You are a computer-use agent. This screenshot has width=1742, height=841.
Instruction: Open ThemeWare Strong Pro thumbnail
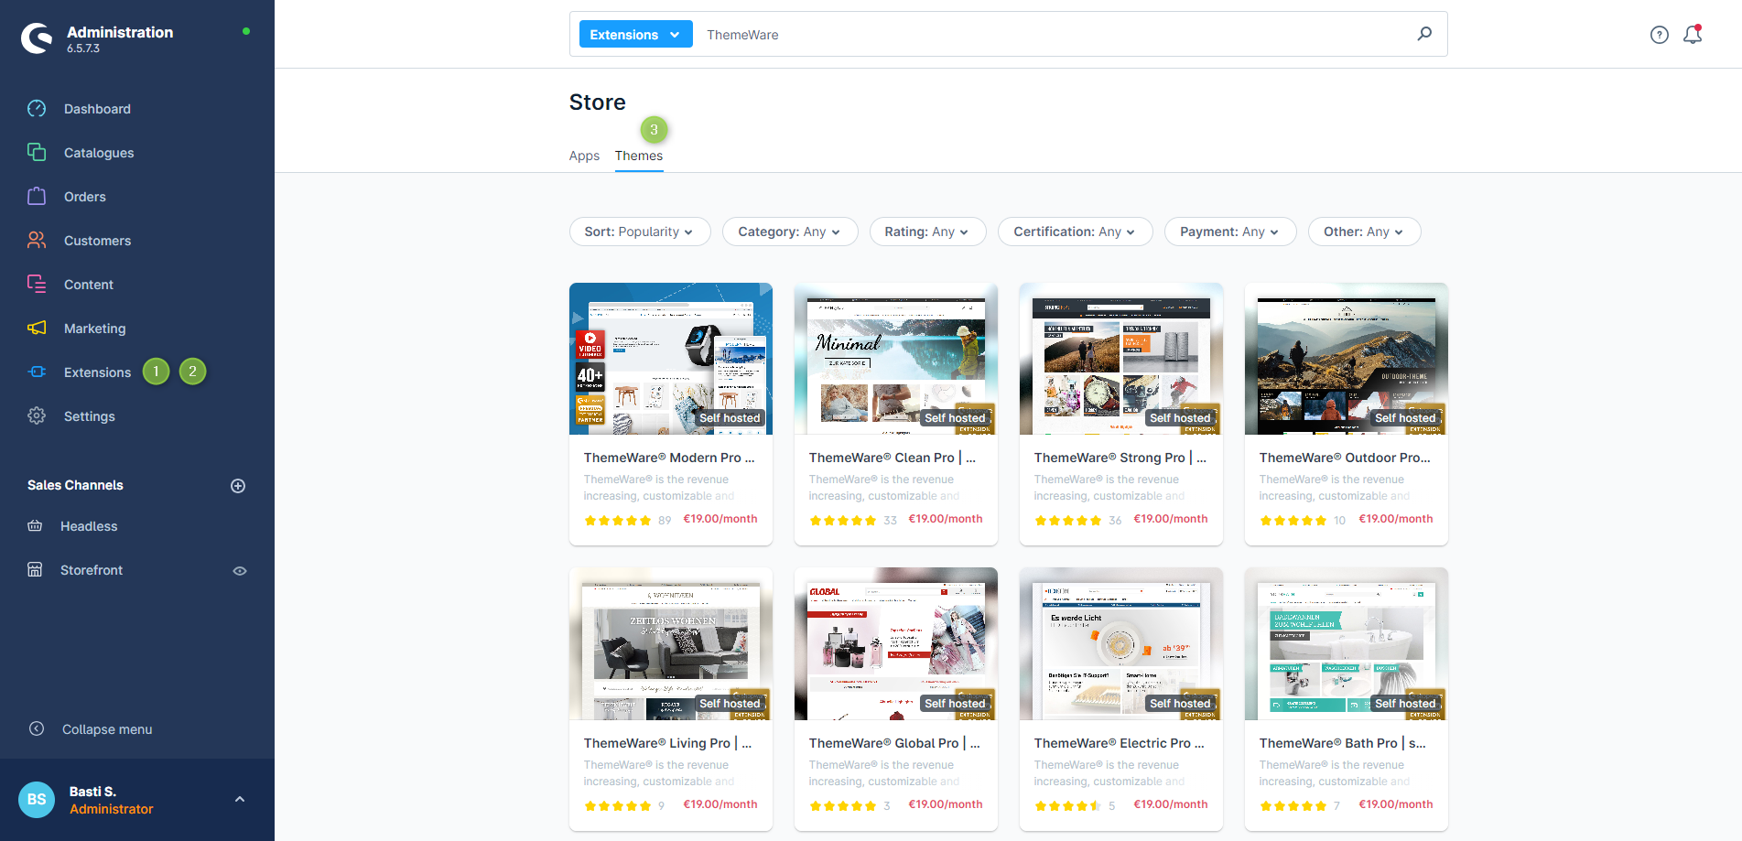click(x=1121, y=359)
